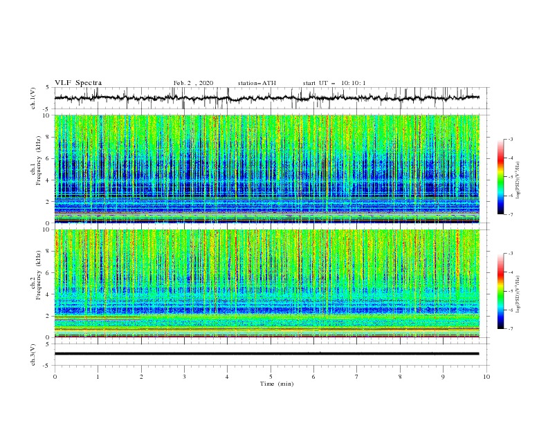Click the '-7' label on ch.1 color scale
Image resolution: width=548 pixels, height=423 pixels.
tap(510, 214)
